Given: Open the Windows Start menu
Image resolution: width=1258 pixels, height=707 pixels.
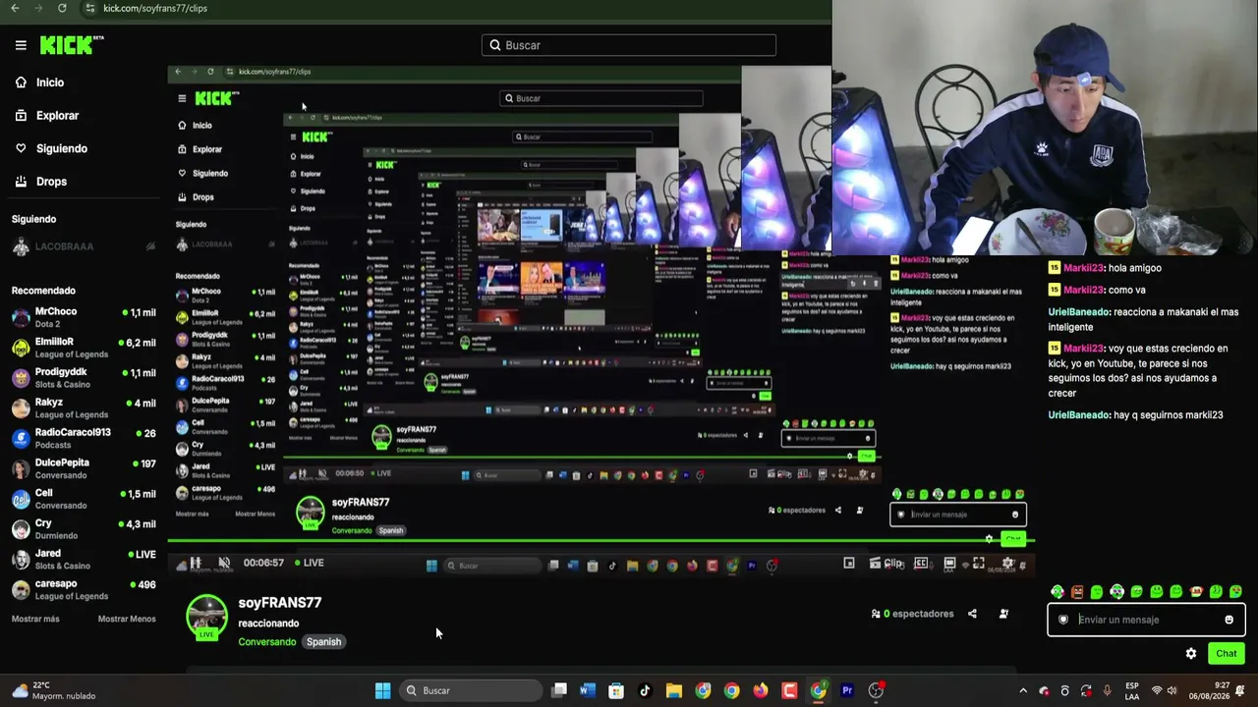Looking at the screenshot, I should (383, 690).
